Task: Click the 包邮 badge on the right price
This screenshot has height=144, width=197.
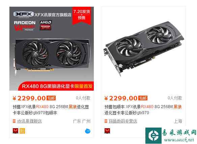Action: tap(143, 98)
